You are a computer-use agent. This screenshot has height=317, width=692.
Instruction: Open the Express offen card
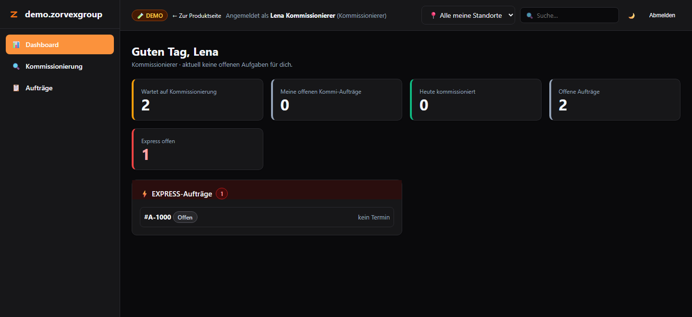tap(198, 149)
